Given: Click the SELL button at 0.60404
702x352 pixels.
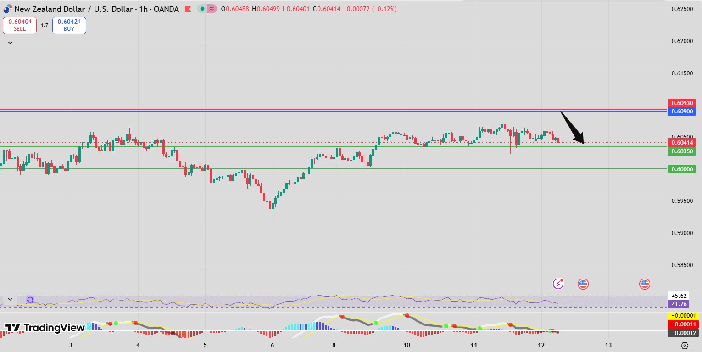Looking at the screenshot, I should coord(20,25).
